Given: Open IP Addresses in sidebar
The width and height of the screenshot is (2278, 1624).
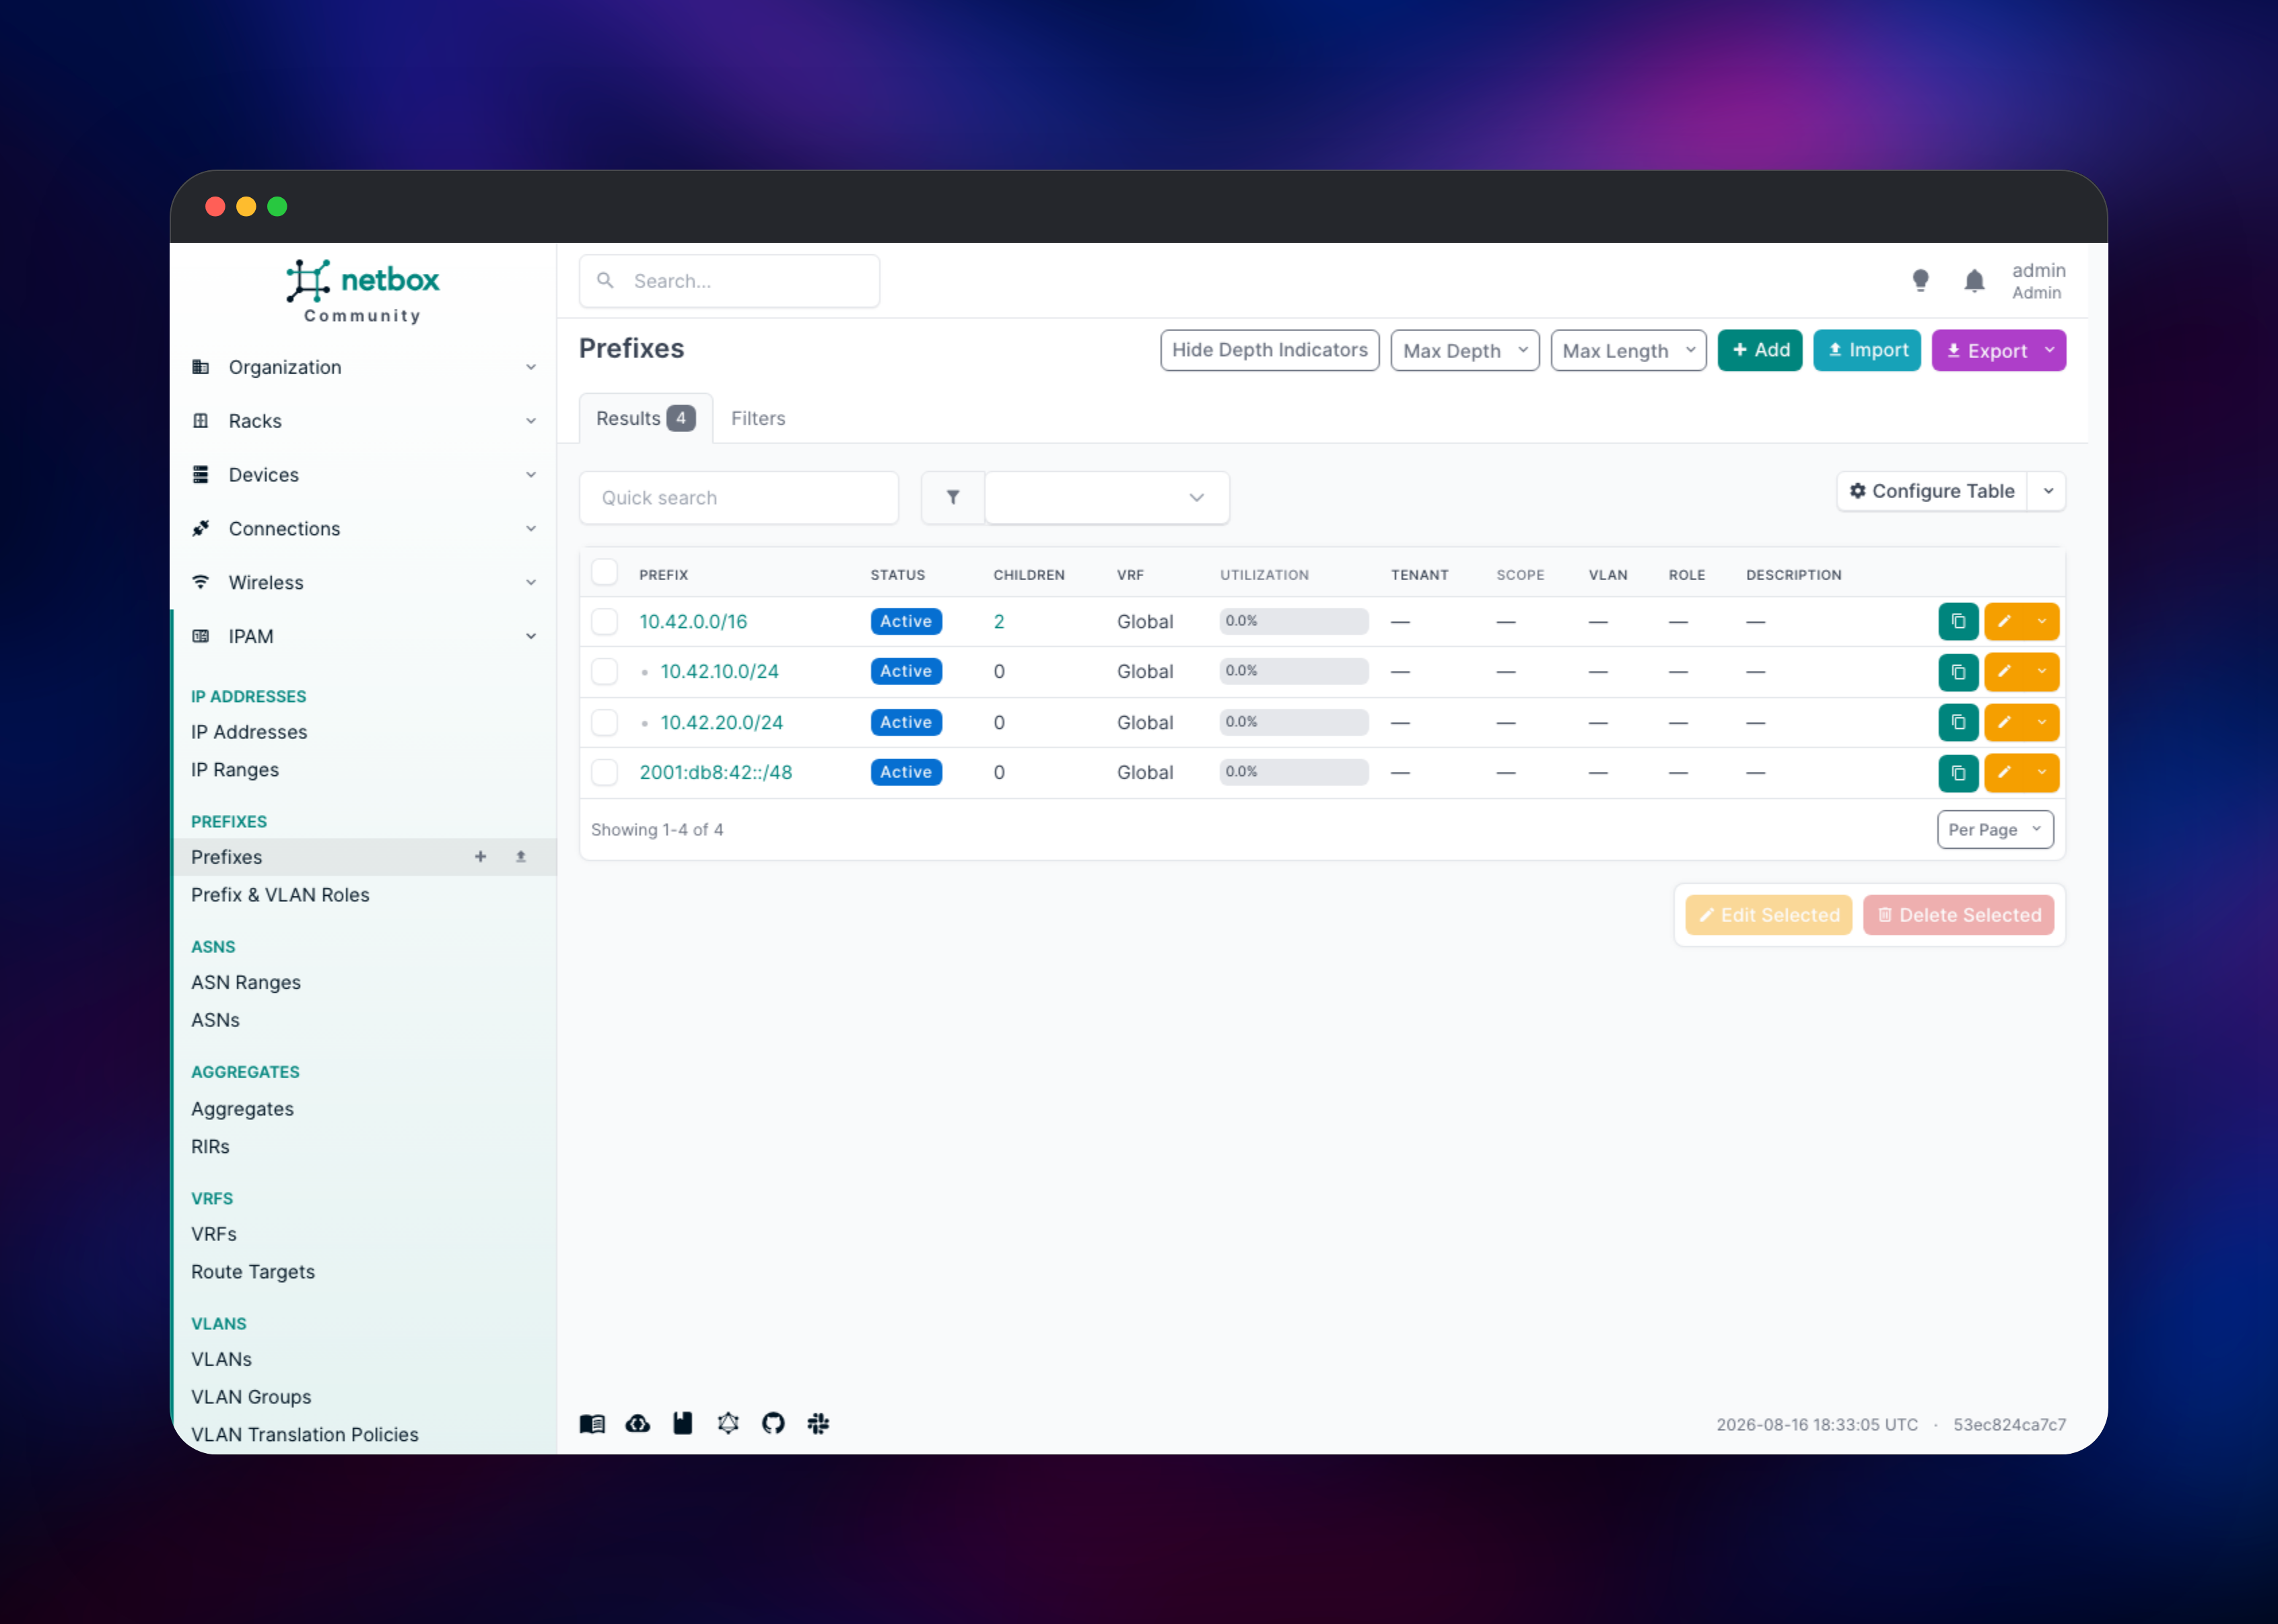Looking at the screenshot, I should (x=249, y=732).
